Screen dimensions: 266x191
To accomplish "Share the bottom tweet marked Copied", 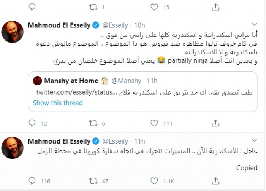I will click(x=215, y=181).
